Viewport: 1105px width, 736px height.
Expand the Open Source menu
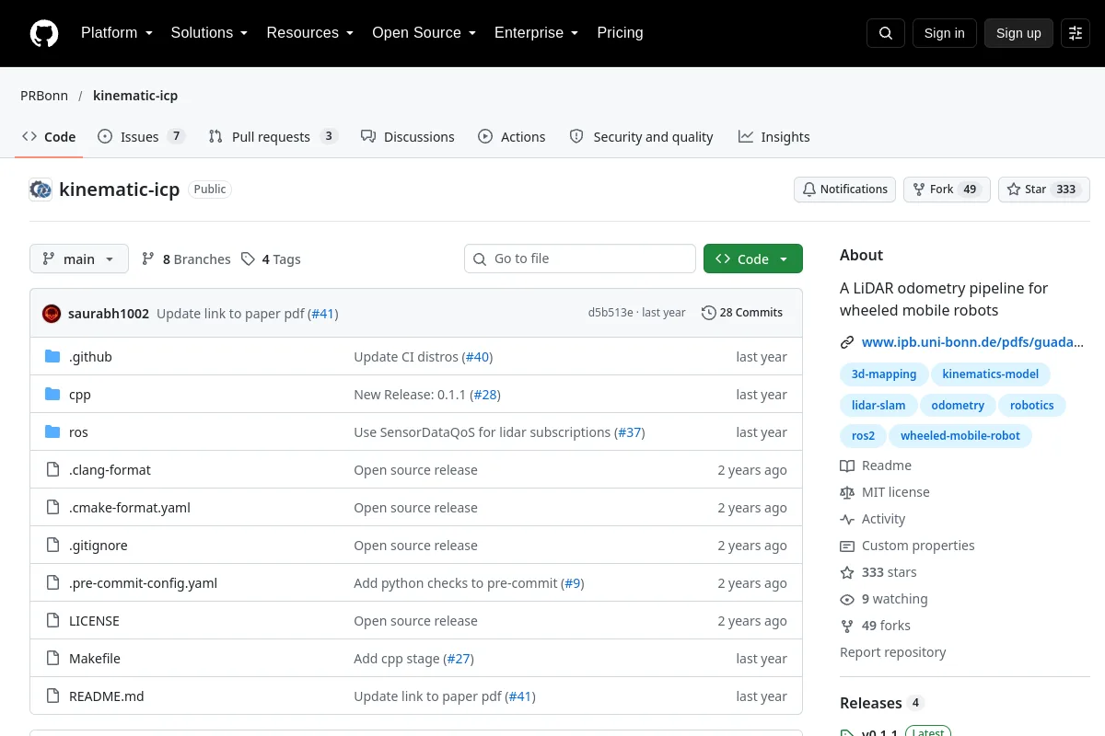pos(424,33)
